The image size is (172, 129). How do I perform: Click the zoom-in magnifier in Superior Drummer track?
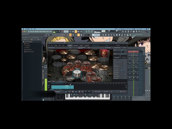coord(126,85)
